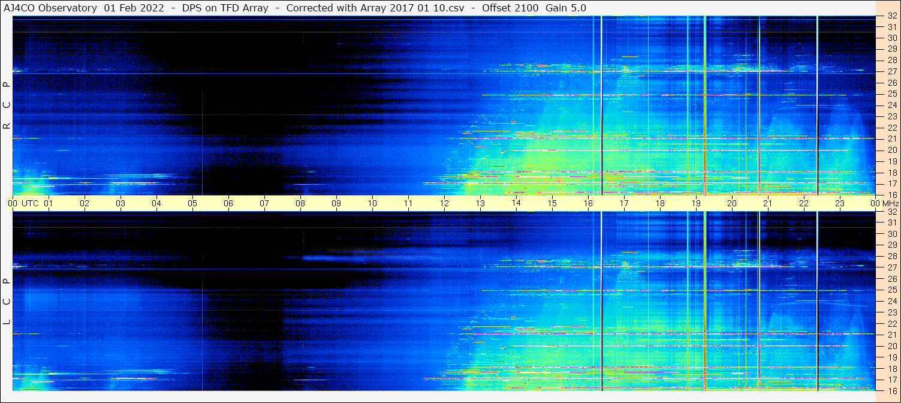Click the 30 MHz label on RCP scale

(x=891, y=38)
